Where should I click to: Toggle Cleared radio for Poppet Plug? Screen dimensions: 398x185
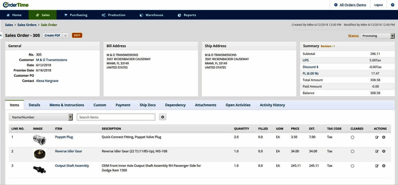click(x=352, y=137)
